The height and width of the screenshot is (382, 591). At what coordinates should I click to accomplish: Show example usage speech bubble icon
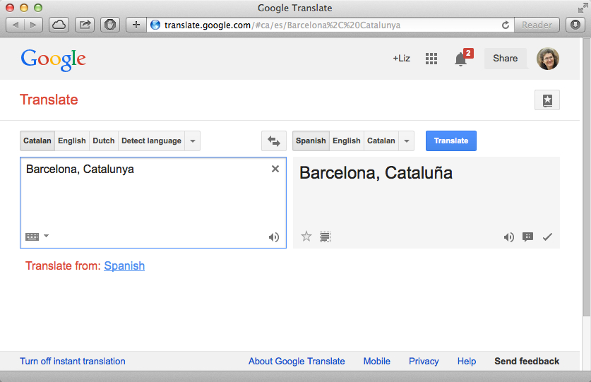point(527,237)
